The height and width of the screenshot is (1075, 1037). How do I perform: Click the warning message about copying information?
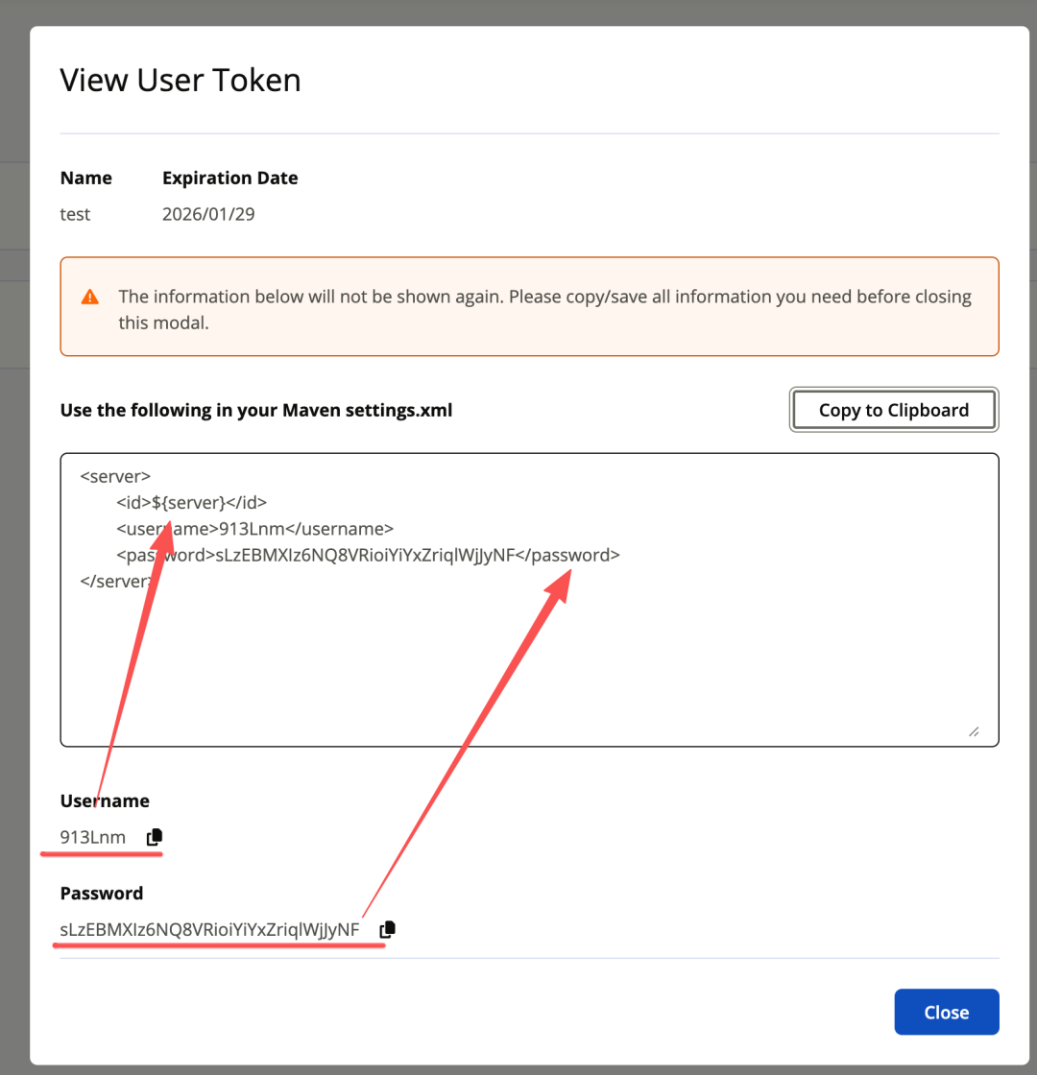(544, 309)
